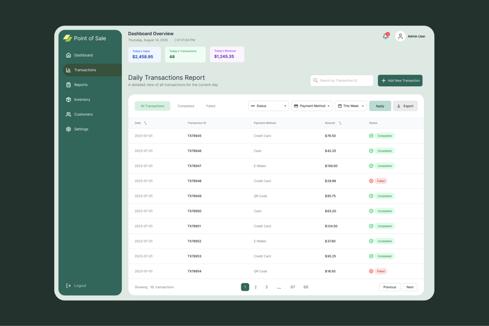489x326 pixels.
Task: Click the Admin User avatar icon
Action: click(400, 36)
